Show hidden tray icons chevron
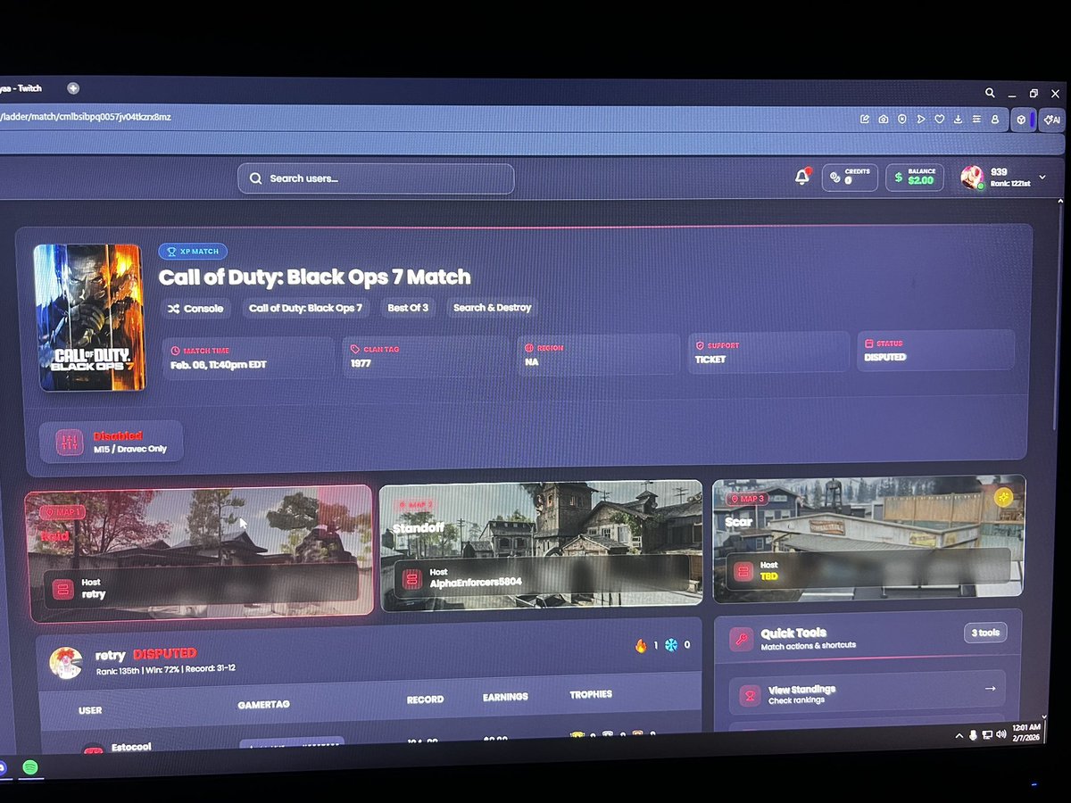 click(959, 735)
